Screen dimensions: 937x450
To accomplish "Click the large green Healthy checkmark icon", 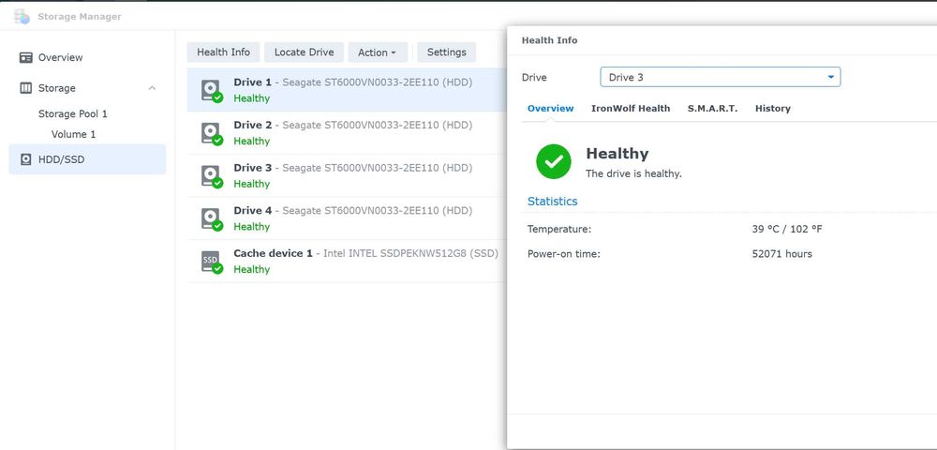I will click(x=554, y=161).
